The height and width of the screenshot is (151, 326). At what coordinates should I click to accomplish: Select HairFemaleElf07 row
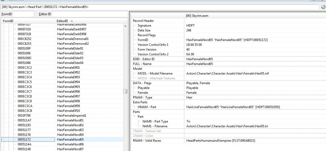[x=62, y=96]
